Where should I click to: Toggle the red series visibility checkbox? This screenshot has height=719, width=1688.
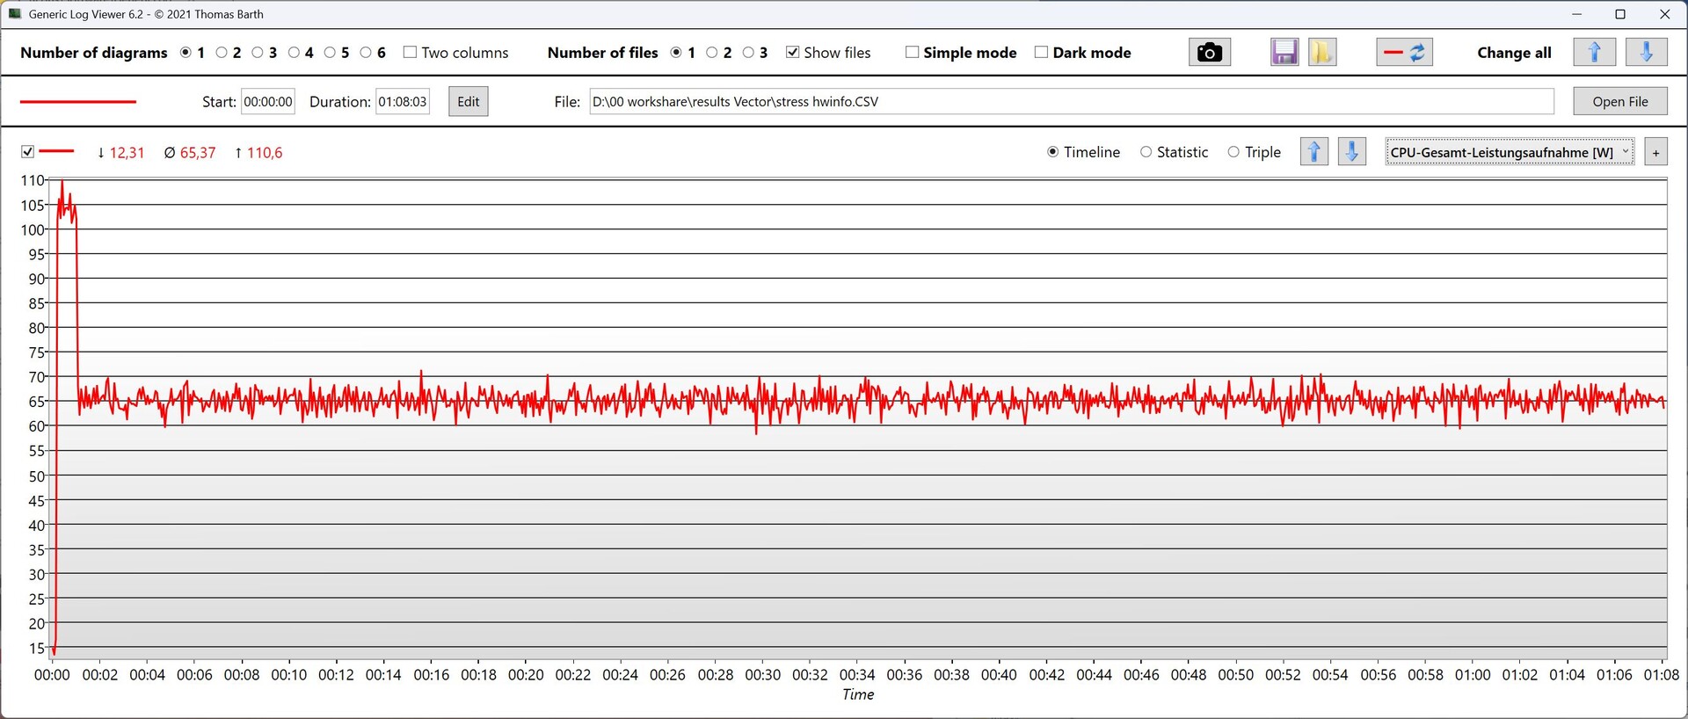pos(27,152)
